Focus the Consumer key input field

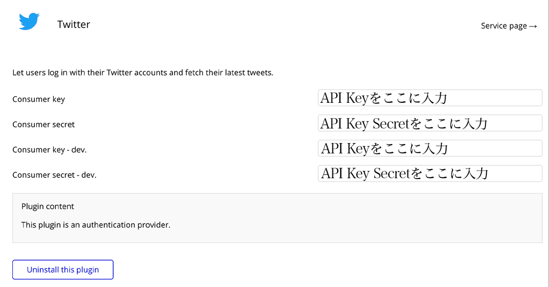point(430,98)
